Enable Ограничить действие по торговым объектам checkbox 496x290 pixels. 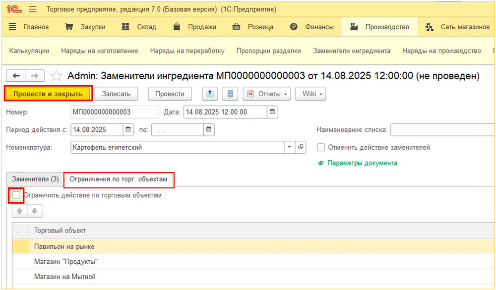[x=16, y=195]
